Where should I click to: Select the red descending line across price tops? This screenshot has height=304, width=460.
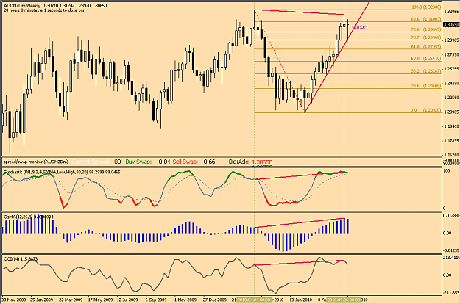pyautogui.click(x=300, y=12)
